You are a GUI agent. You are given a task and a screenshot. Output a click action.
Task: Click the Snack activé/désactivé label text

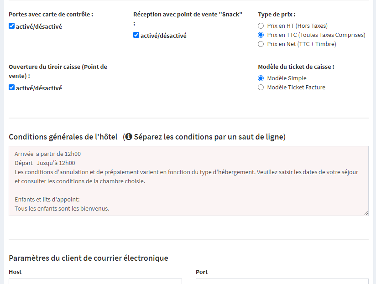163,36
